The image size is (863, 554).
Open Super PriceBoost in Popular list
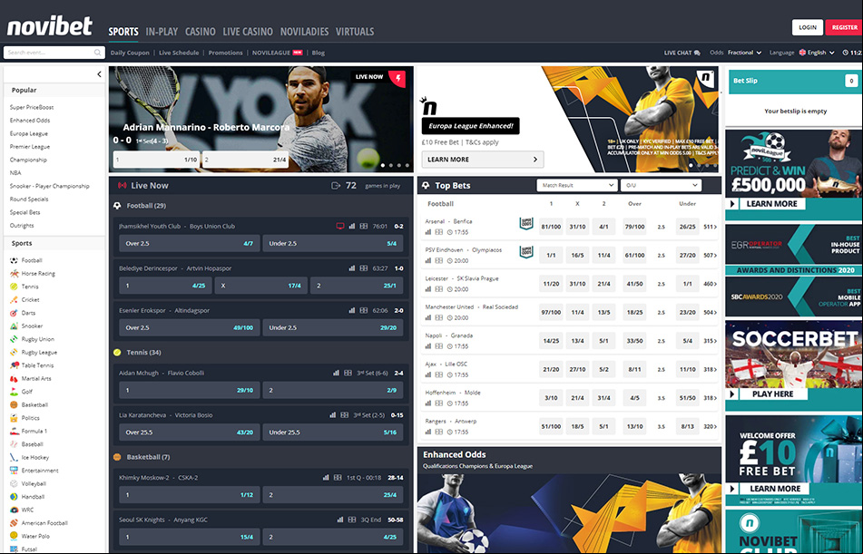point(32,107)
